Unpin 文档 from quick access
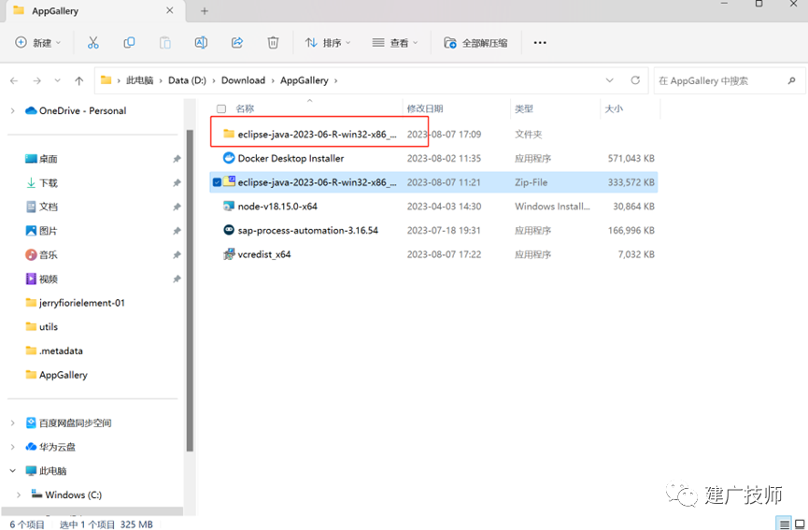This screenshot has width=808, height=530. [177, 207]
